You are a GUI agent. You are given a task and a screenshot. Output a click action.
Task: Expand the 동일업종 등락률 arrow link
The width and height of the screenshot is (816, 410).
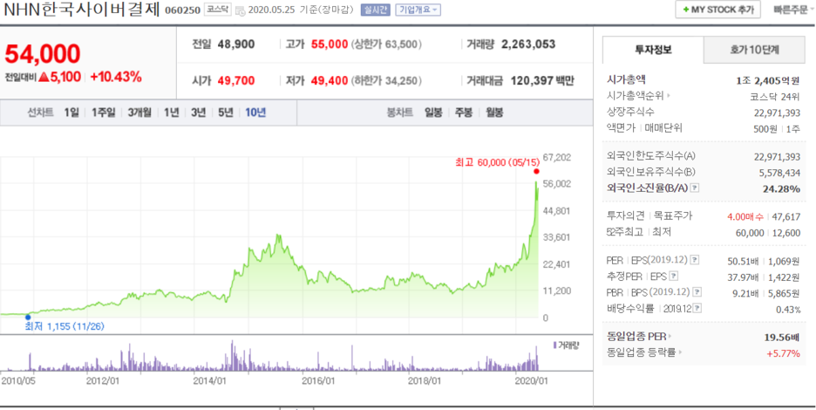point(680,352)
